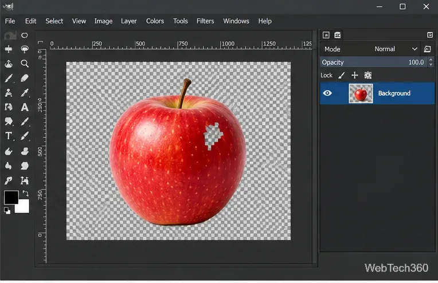This screenshot has height=283, width=438.
Task: Select the Bucket icon beside the Zoom magnifier
Action: [9, 64]
